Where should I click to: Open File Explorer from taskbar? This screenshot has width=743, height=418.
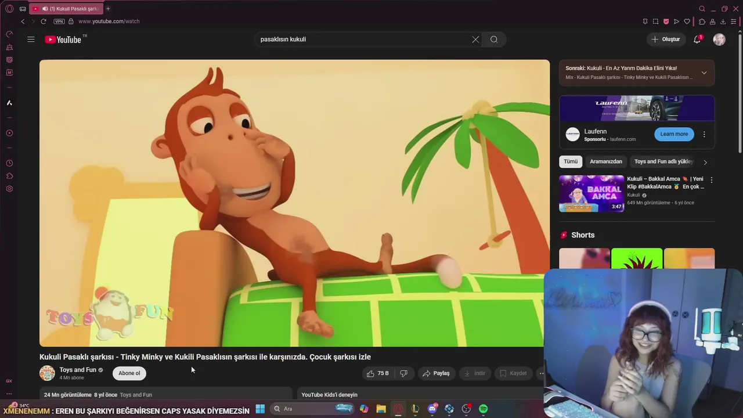381,409
